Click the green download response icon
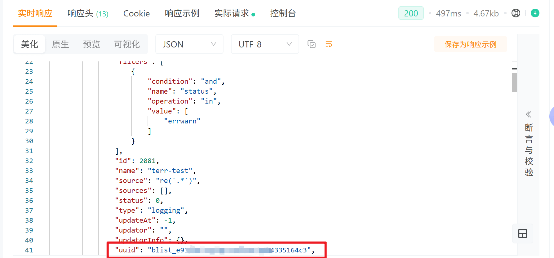The image size is (554, 258). pyautogui.click(x=535, y=13)
